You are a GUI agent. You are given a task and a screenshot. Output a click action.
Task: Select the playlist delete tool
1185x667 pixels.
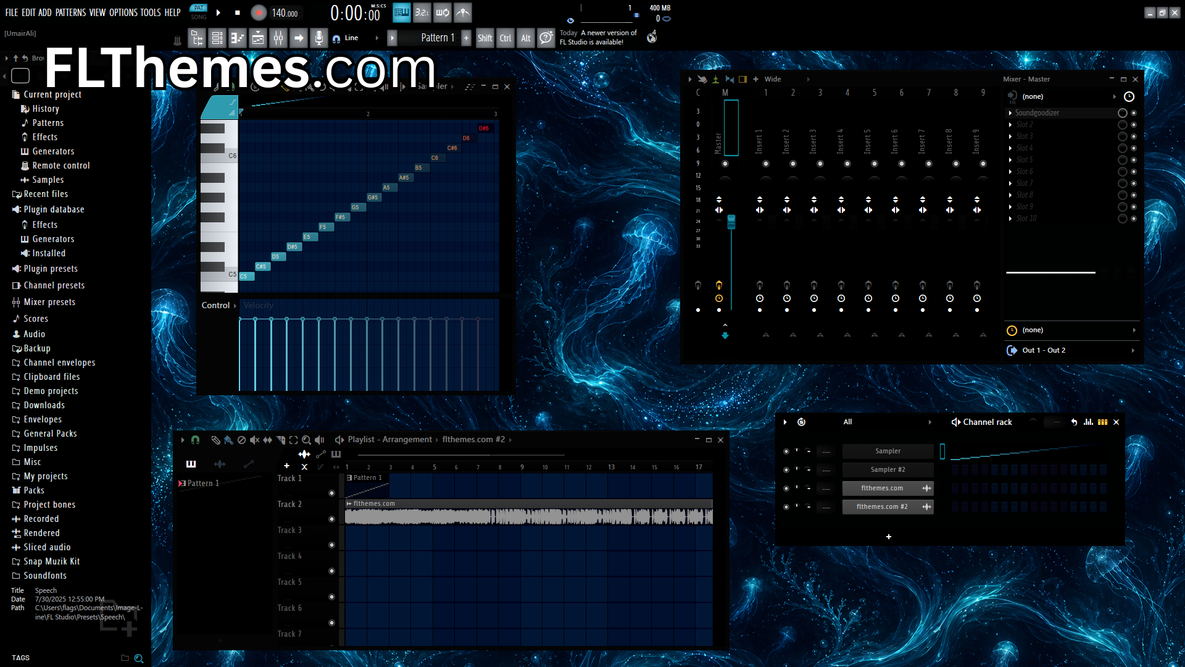pyautogui.click(x=241, y=440)
